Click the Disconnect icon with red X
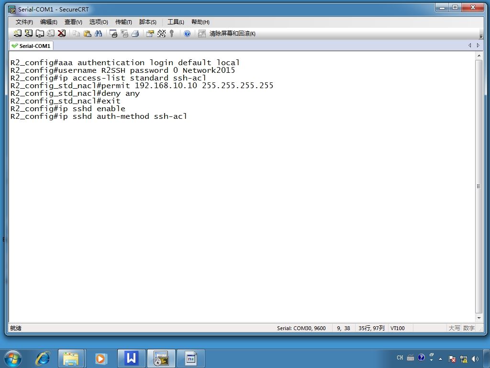 [x=62, y=34]
